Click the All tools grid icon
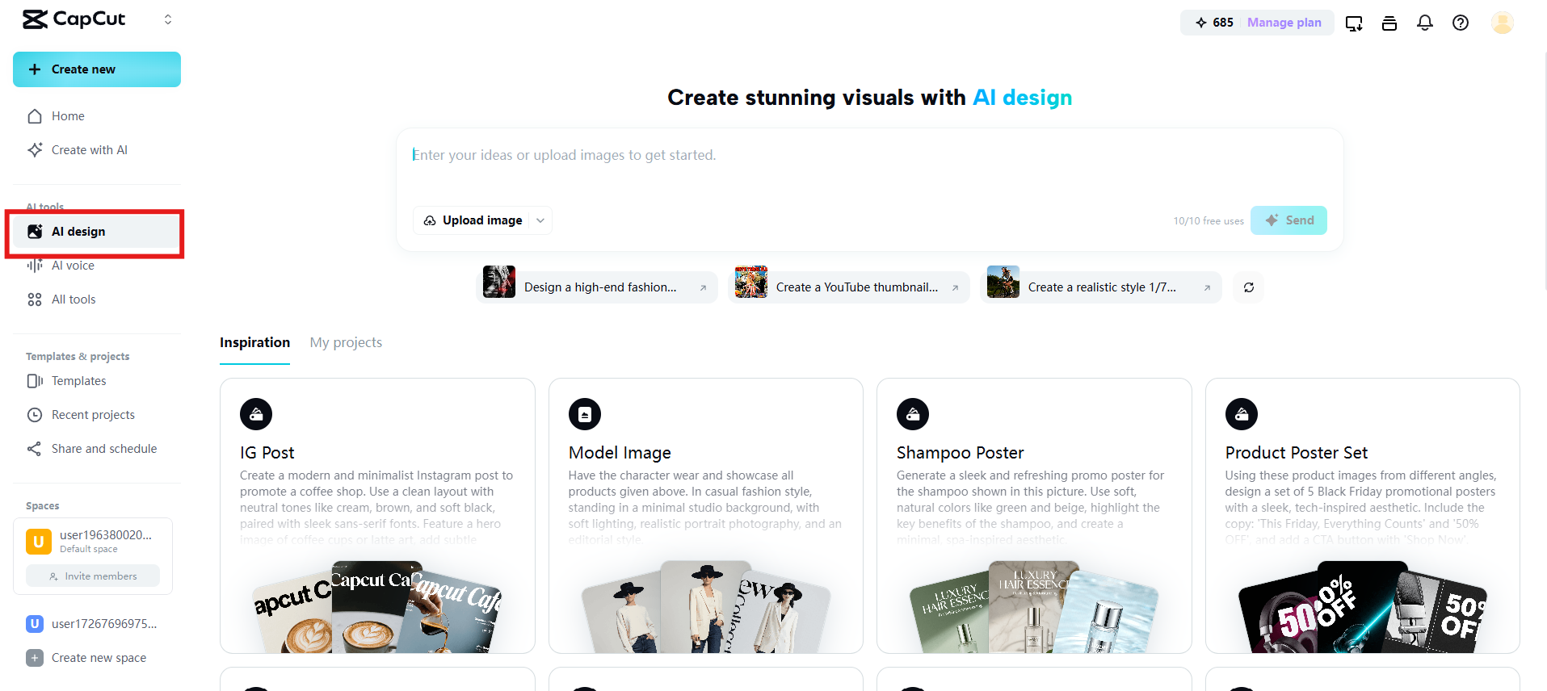The image size is (1547, 691). pos(35,299)
